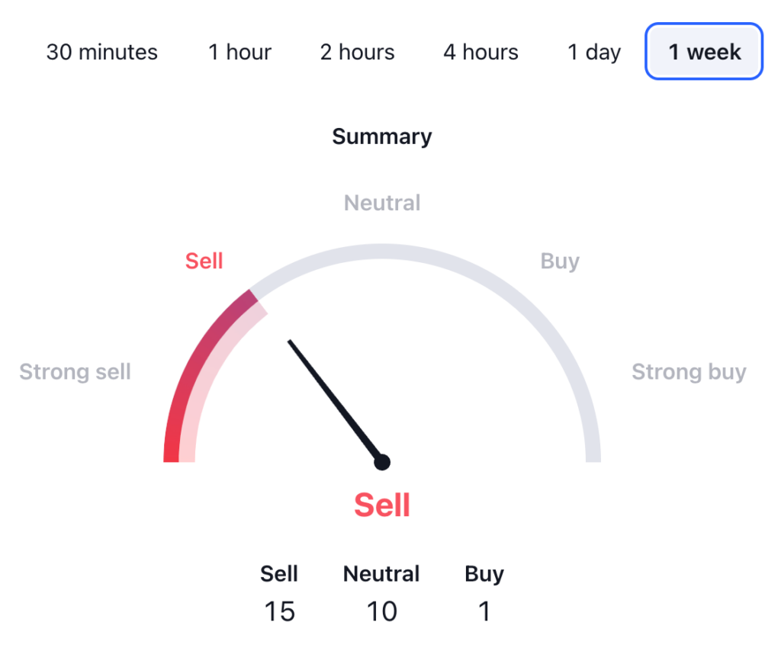The height and width of the screenshot is (645, 781).
Task: Click the Summary heading
Action: click(382, 136)
